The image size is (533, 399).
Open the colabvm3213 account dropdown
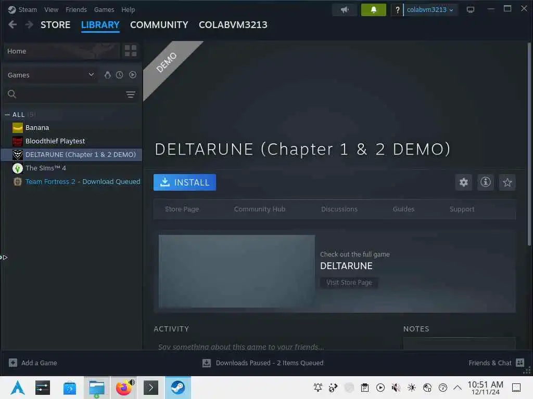point(430,9)
